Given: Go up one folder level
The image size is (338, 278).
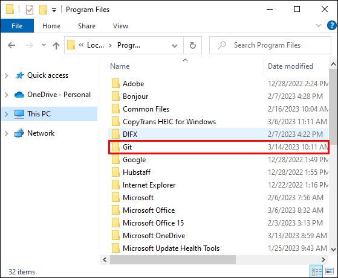Looking at the screenshot, I should click(x=56, y=45).
